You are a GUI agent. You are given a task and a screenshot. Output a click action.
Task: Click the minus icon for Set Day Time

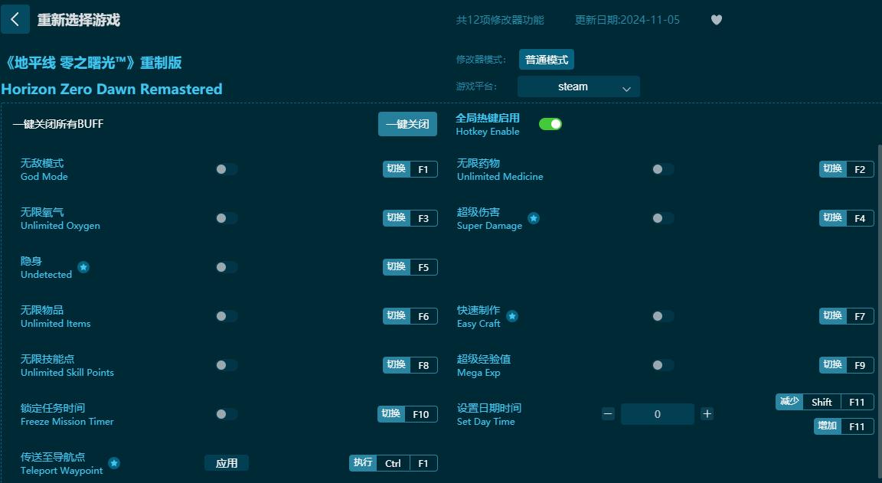pyautogui.click(x=608, y=414)
